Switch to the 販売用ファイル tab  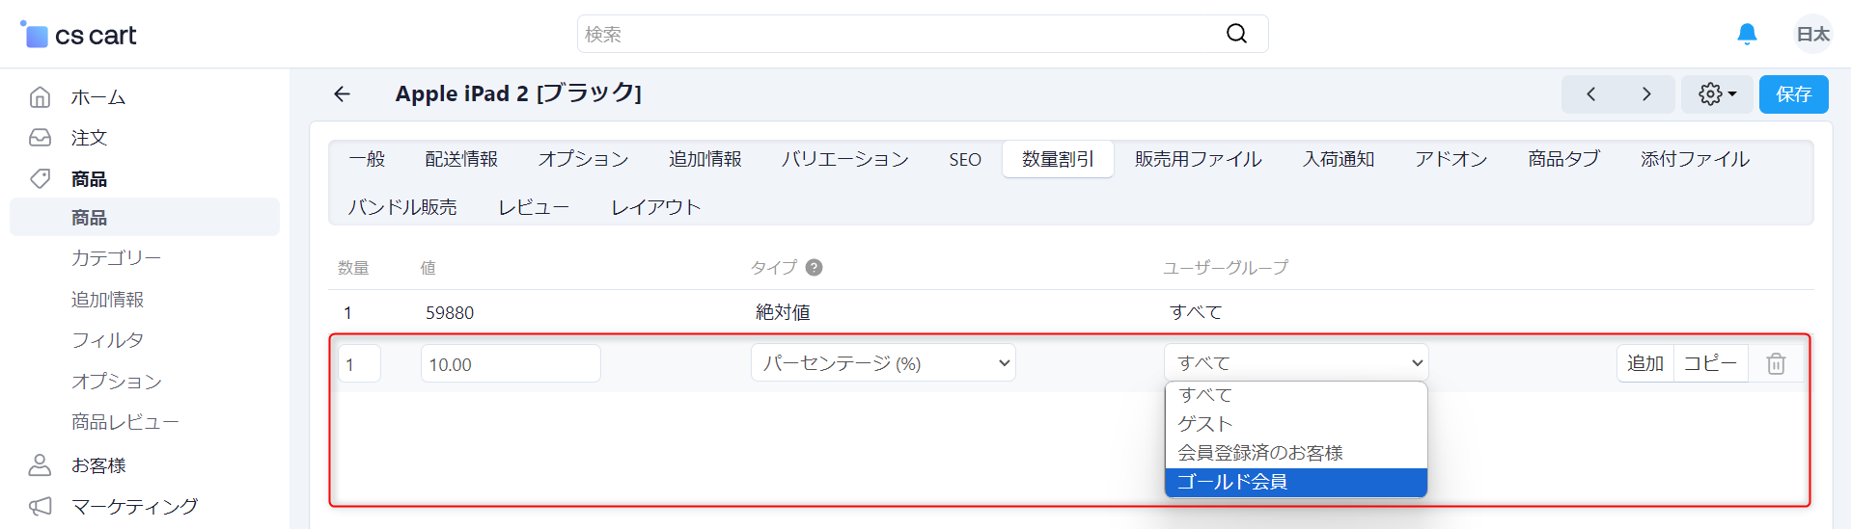coord(1199,159)
